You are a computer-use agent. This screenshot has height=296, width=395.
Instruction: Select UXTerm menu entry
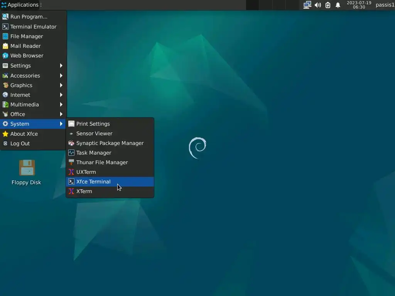(x=110, y=172)
